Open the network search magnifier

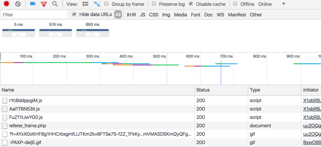coord(55,4)
